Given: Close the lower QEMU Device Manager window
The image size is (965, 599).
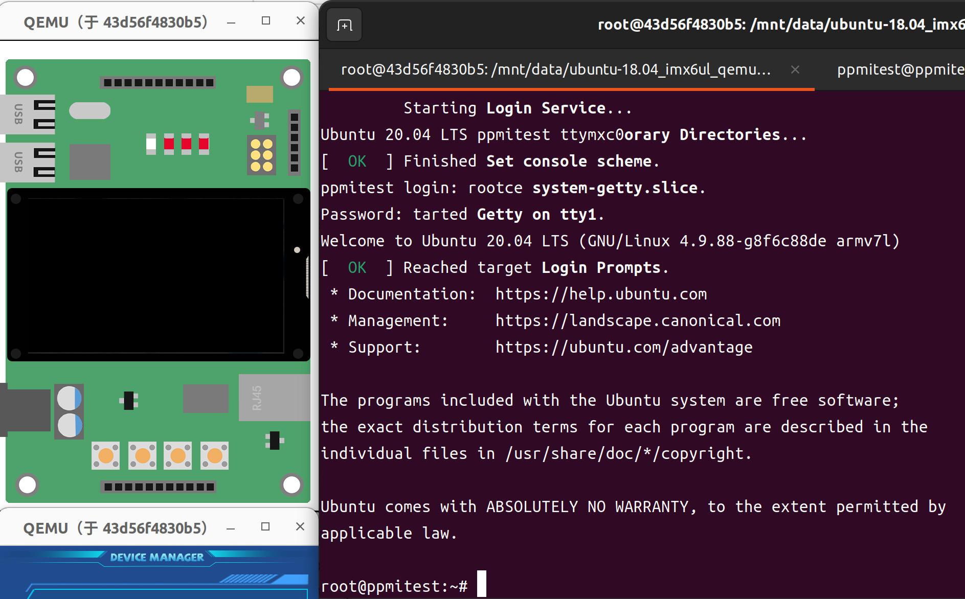Looking at the screenshot, I should [300, 526].
